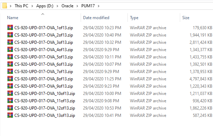Click the WinRAR icon of CS-920-UPD-017-OVA_13of13.zip
Viewport: 213px width, 136px height.
pos(10,115)
